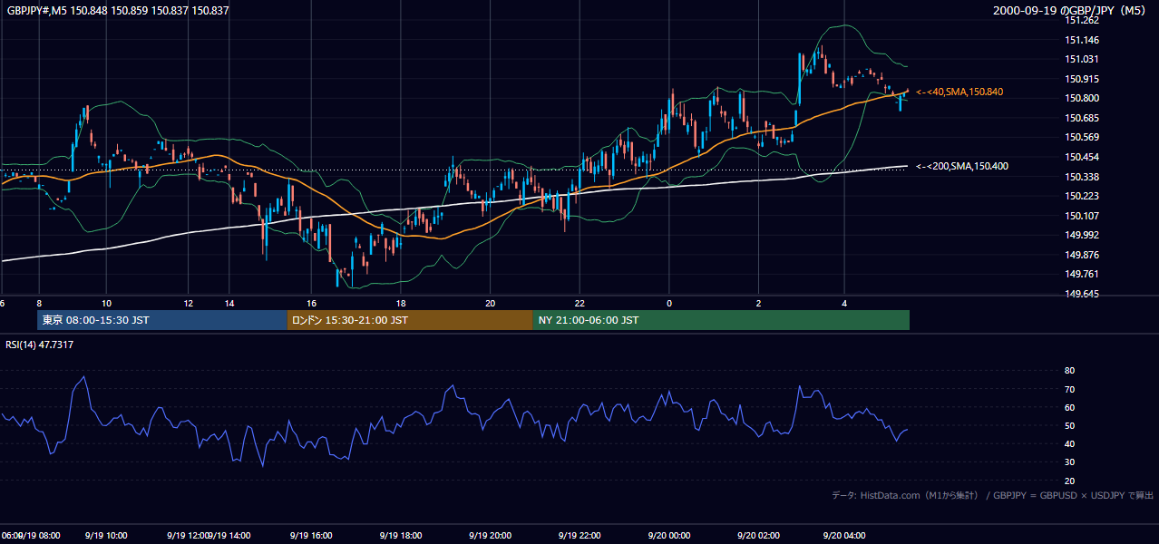This screenshot has width=1159, height=544.
Task: Click the 9/20 02:00 bottom date label
Action: click(758, 536)
